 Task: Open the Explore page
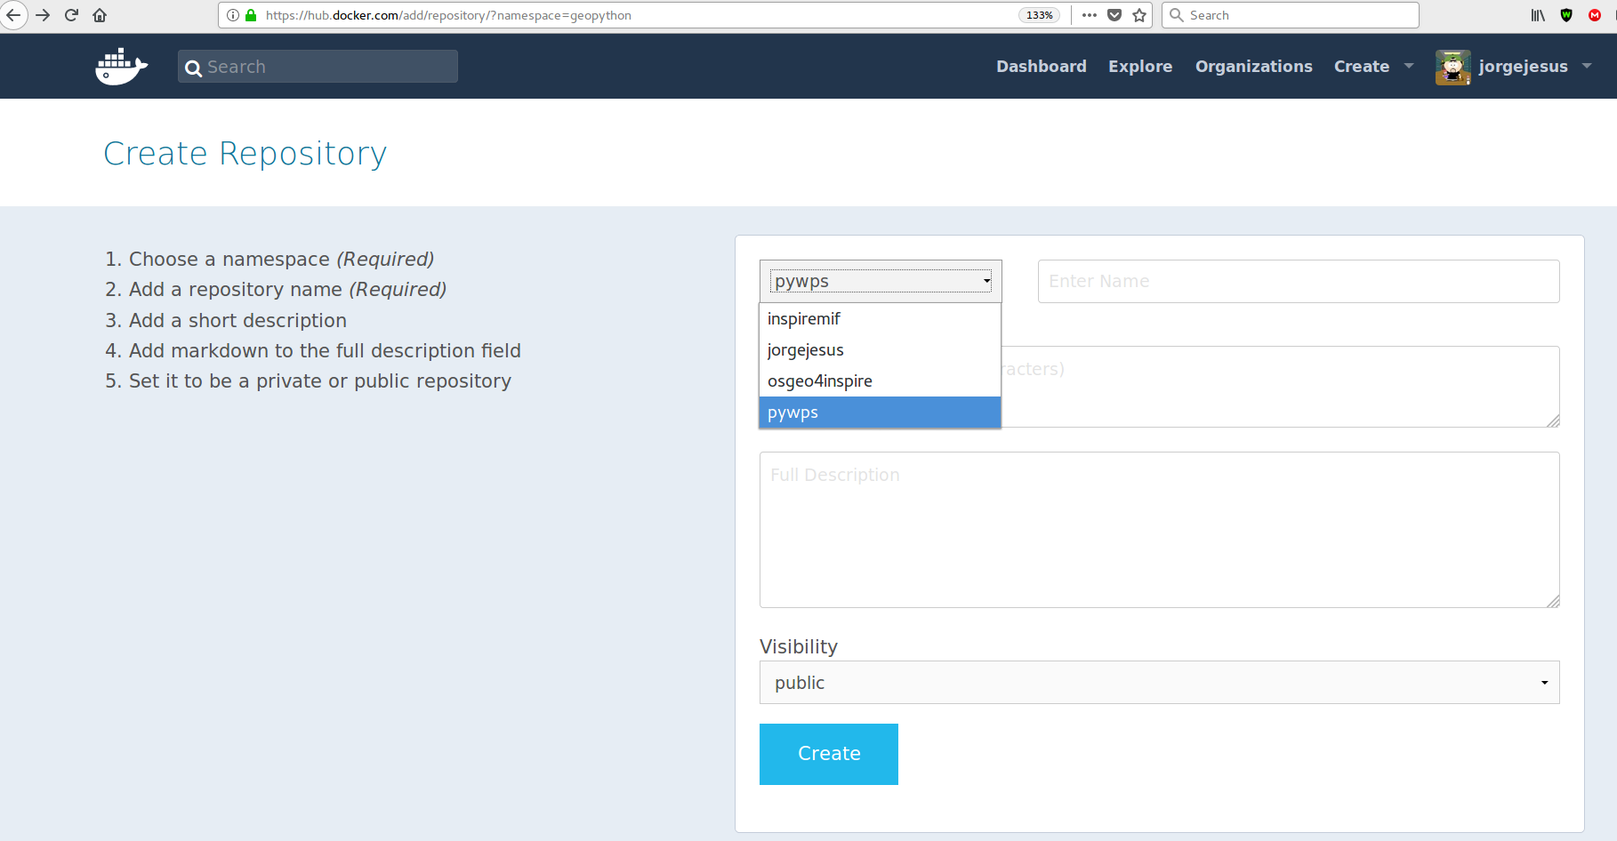[1140, 67]
